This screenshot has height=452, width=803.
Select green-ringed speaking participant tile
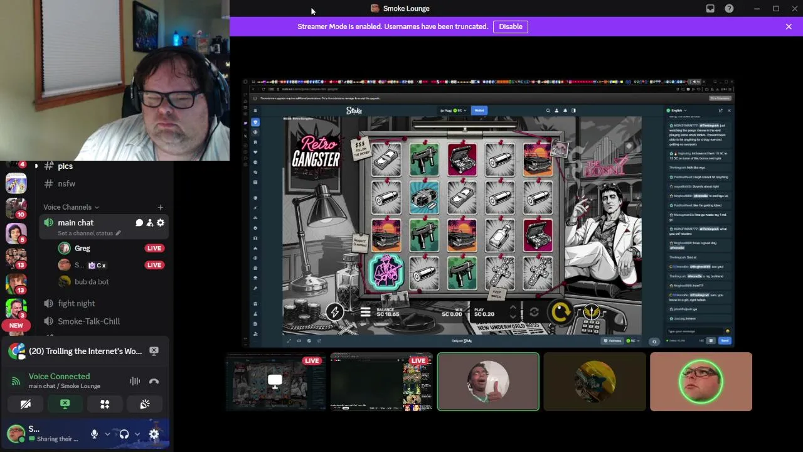[701, 382]
